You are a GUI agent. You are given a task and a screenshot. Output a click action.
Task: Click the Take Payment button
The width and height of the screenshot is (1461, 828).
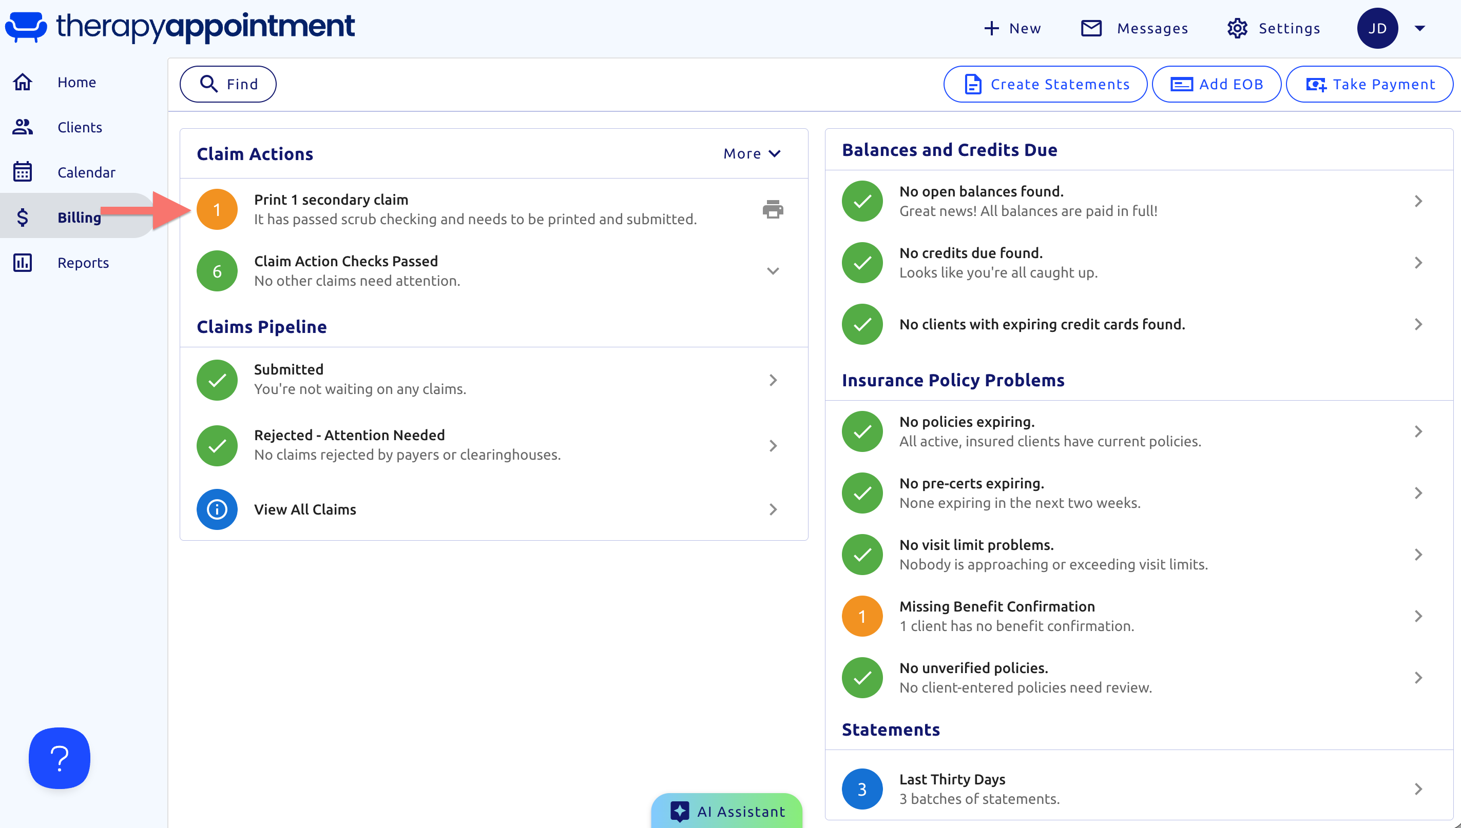1370,84
